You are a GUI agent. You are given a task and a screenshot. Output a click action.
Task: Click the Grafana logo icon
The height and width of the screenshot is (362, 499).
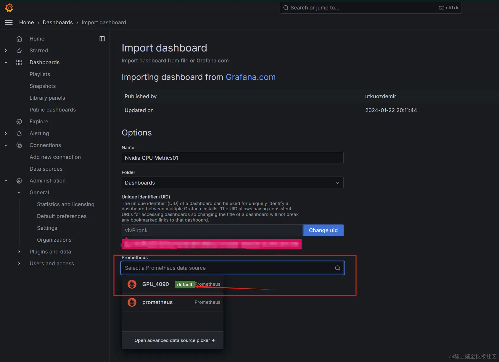tap(9, 8)
